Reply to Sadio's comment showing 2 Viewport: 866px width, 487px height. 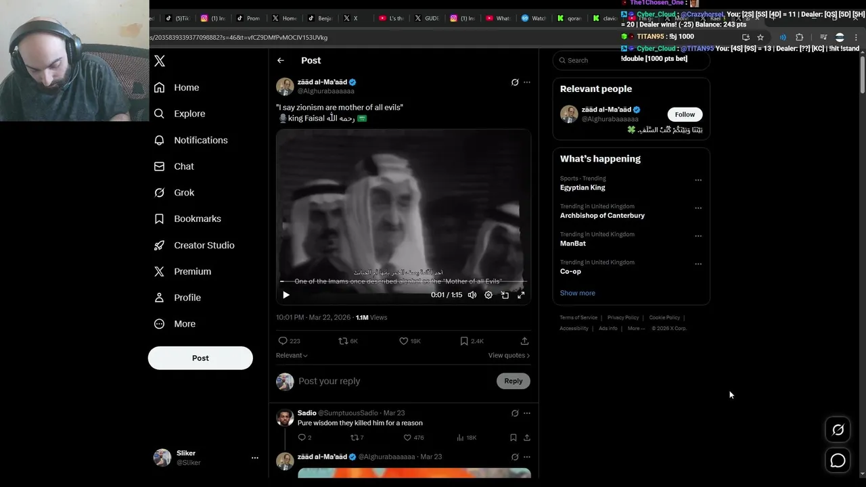coord(304,438)
